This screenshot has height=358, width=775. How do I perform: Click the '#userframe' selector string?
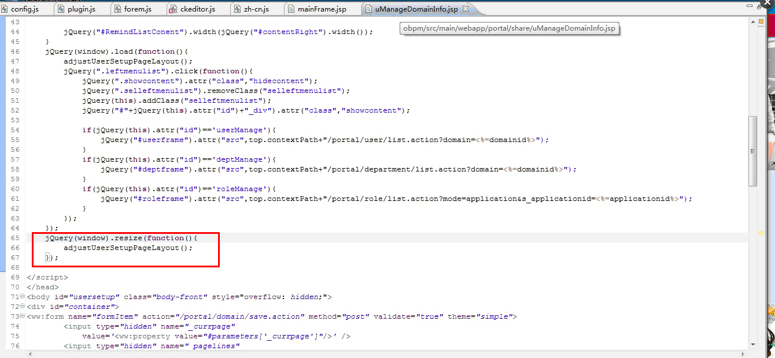click(161, 140)
